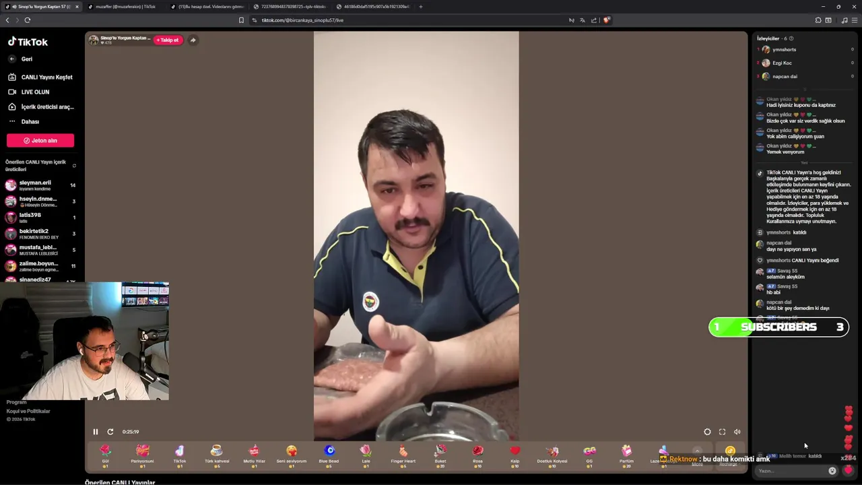The height and width of the screenshot is (485, 862).
Task: Expand the Dahası menu
Action: pyautogui.click(x=24, y=121)
